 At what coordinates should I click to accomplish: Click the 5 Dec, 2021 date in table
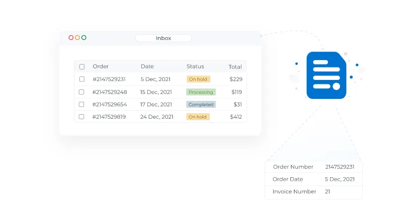(x=156, y=79)
